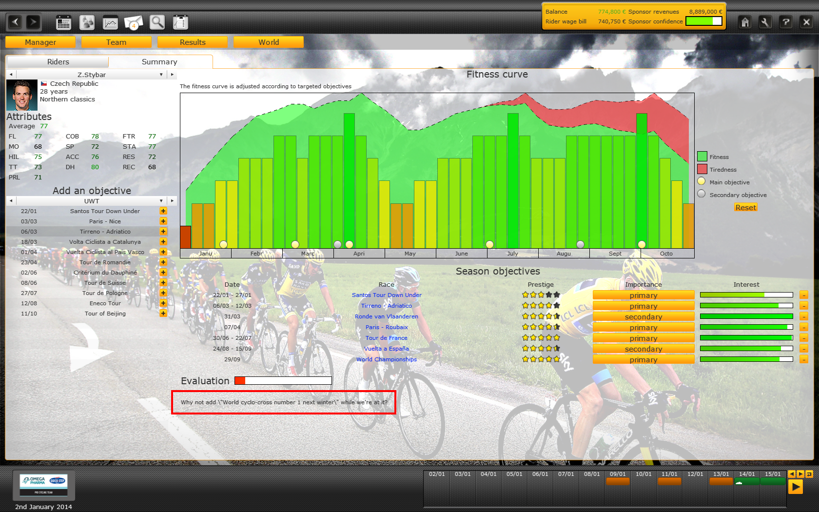
Task: Add Critérium du Dauphiné to objectives
Action: click(x=163, y=273)
